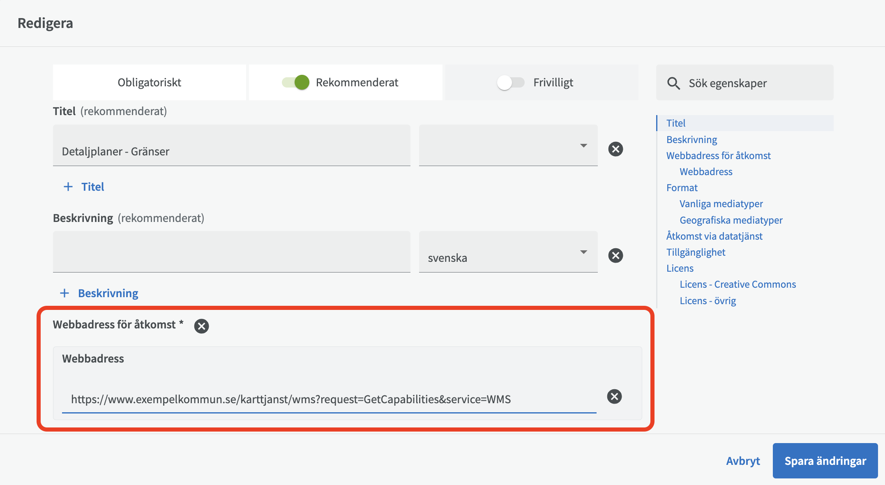The image size is (885, 485).
Task: Remove Webbadress för åtkomst section X icon
Action: pos(201,326)
